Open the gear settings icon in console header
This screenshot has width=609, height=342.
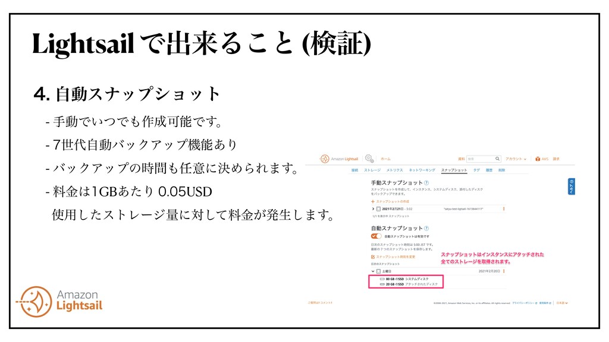[369, 159]
